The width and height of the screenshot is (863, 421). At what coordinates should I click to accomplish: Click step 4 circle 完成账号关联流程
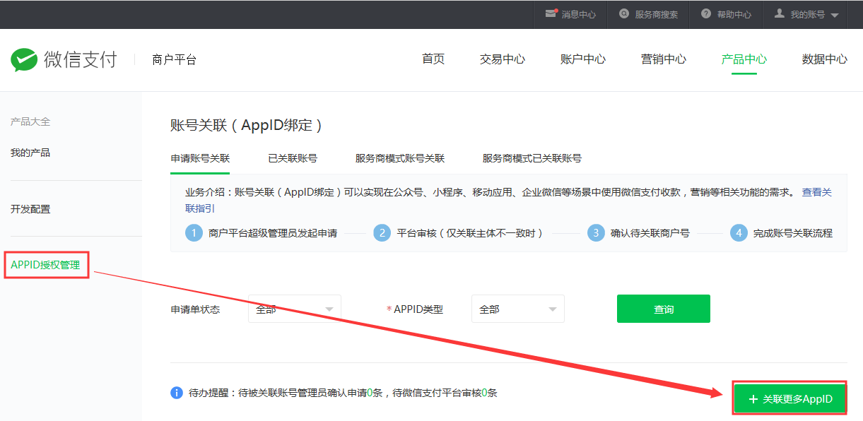(739, 233)
